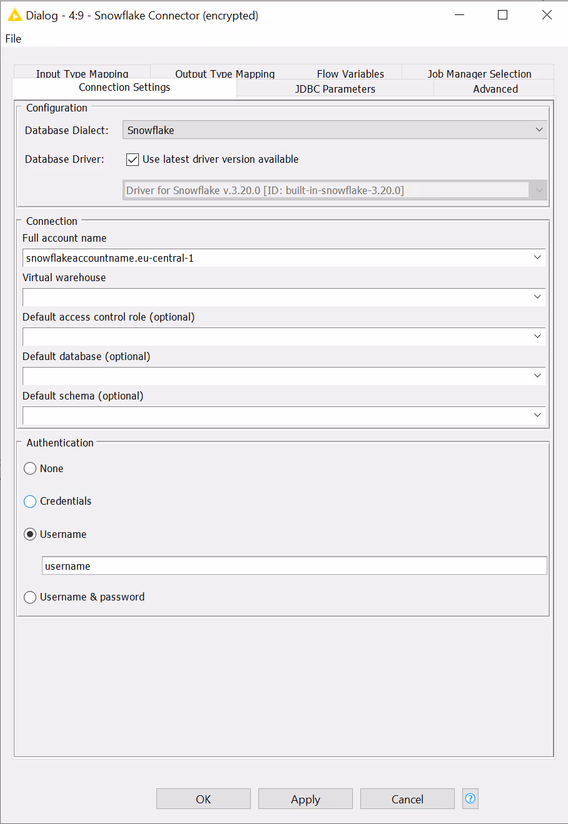Click the KNIME warning triangle icon
The width and height of the screenshot is (568, 824).
(15, 15)
